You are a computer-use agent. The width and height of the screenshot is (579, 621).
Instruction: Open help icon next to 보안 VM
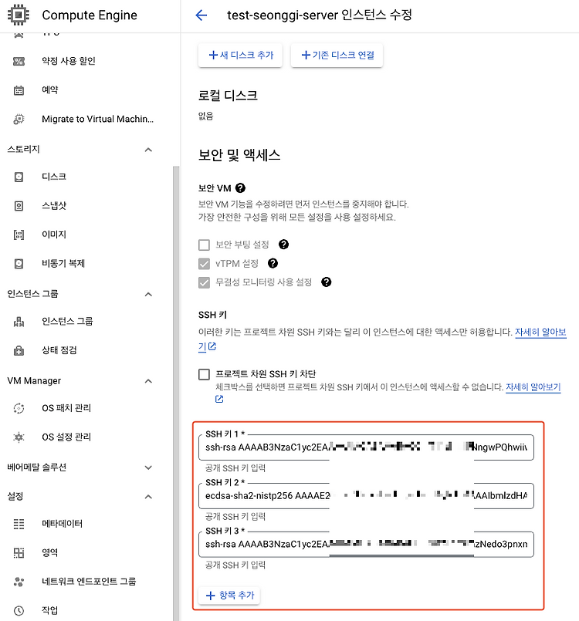[240, 187]
